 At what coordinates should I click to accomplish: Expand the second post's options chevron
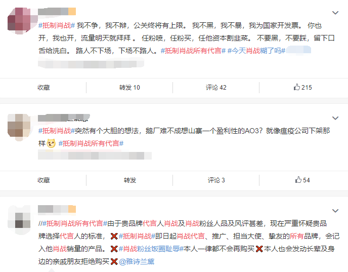coord(335,118)
